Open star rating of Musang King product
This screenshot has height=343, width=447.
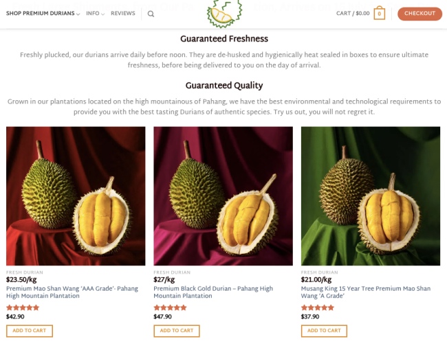pos(318,307)
